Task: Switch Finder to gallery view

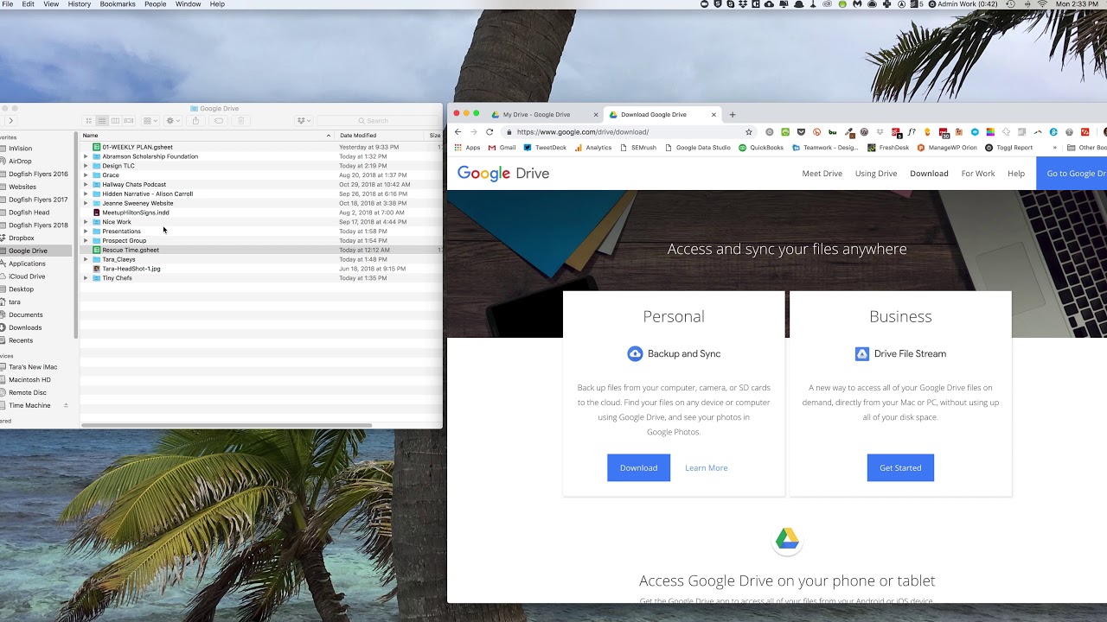Action: [x=129, y=121]
